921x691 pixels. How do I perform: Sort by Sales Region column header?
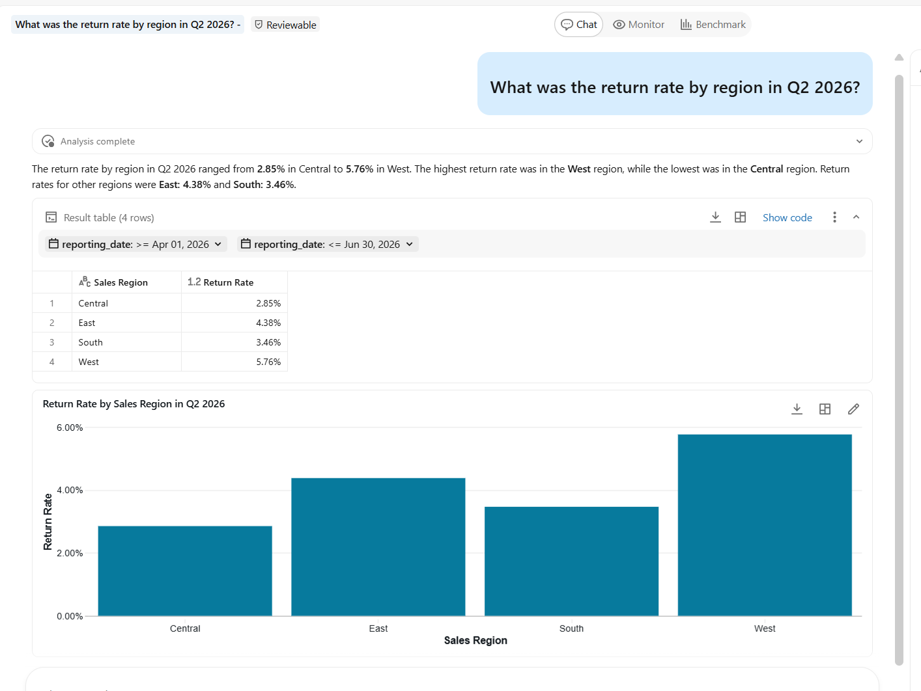[126, 282]
